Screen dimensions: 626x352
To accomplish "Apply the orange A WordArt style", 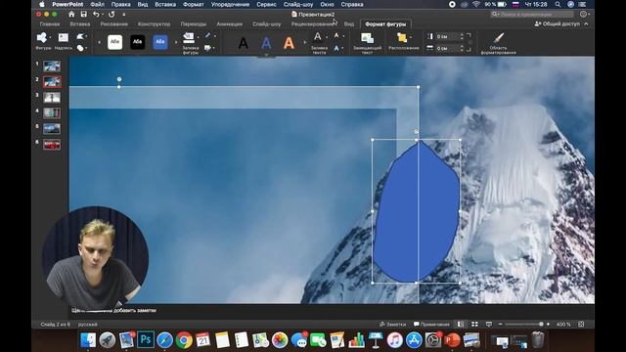I will click(289, 43).
